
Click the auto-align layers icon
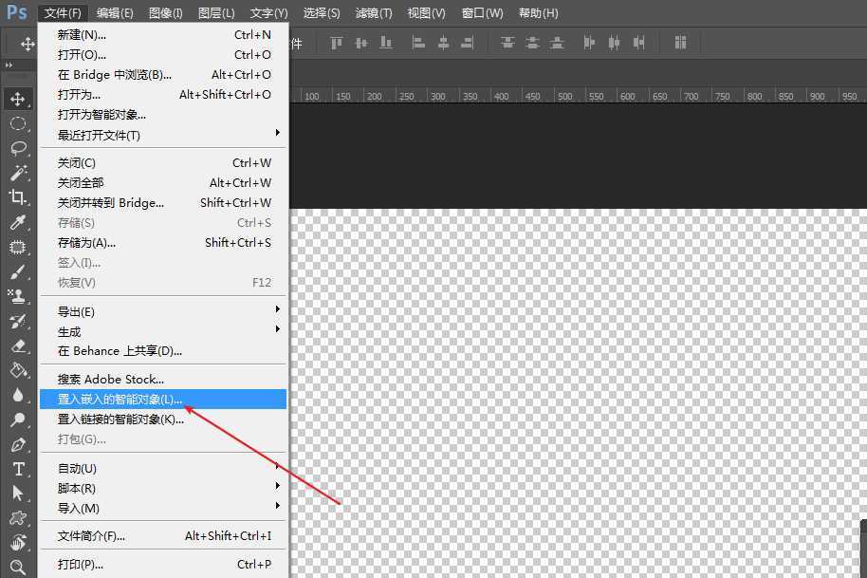pos(680,43)
